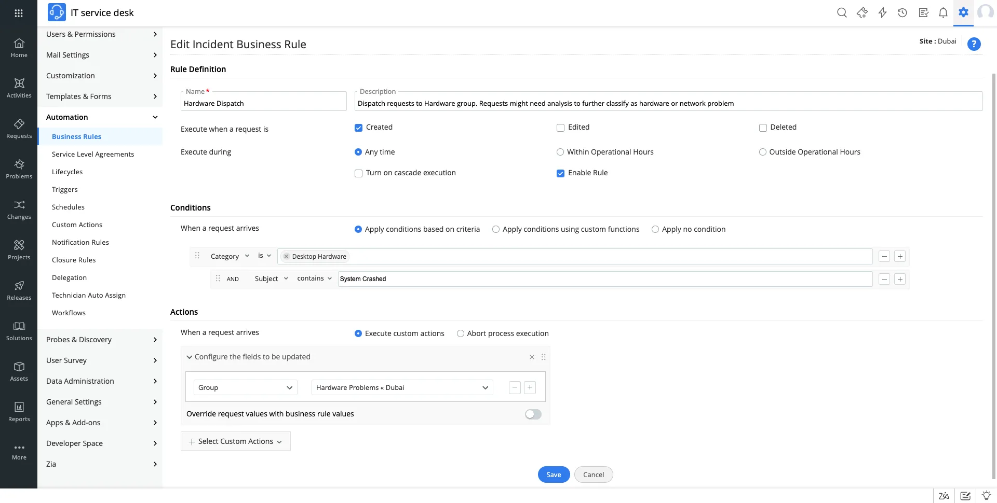Open the Zia assistant sparkle icon
The width and height of the screenshot is (997, 503).
tap(862, 13)
